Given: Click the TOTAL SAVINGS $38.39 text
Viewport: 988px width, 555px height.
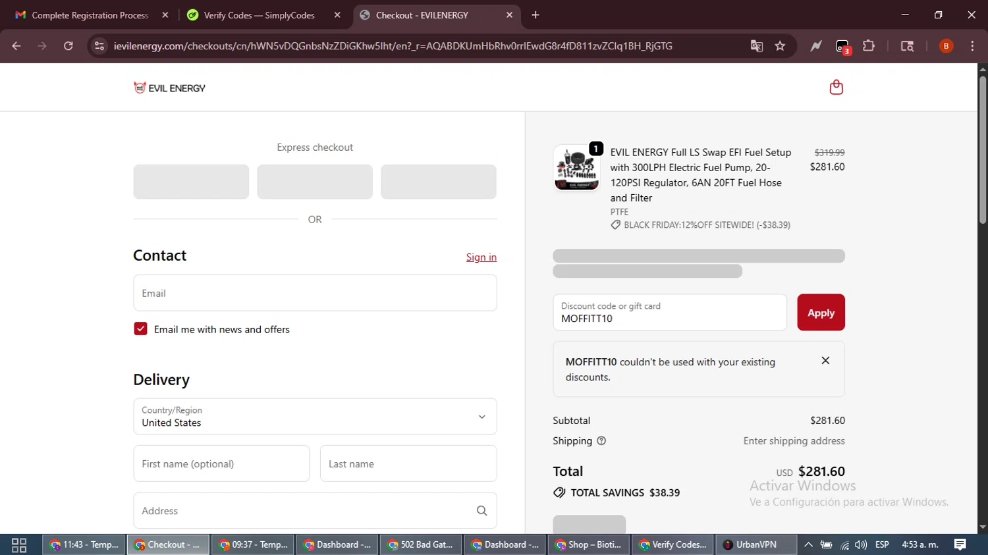Looking at the screenshot, I should point(625,492).
